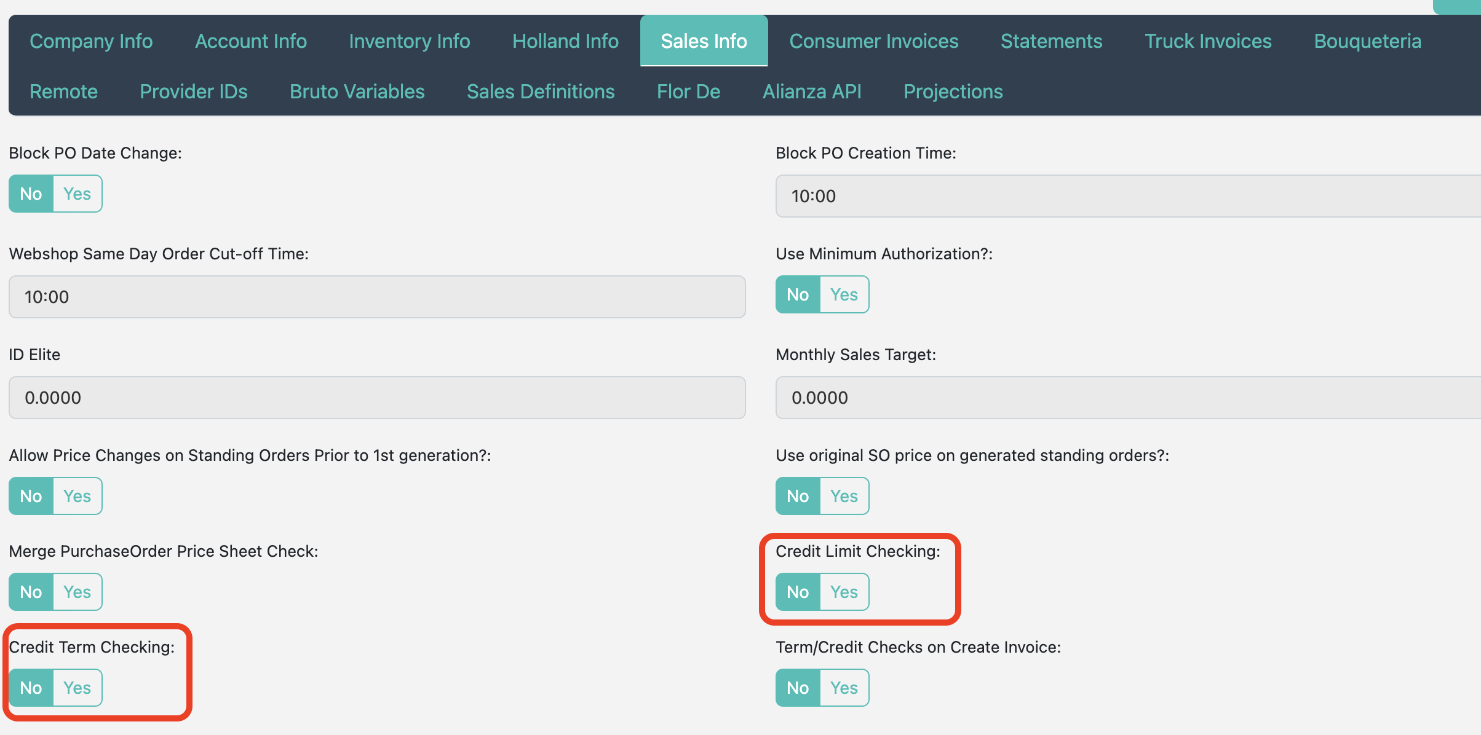Switch to the Account Info tab
The image size is (1481, 735).
251,41
